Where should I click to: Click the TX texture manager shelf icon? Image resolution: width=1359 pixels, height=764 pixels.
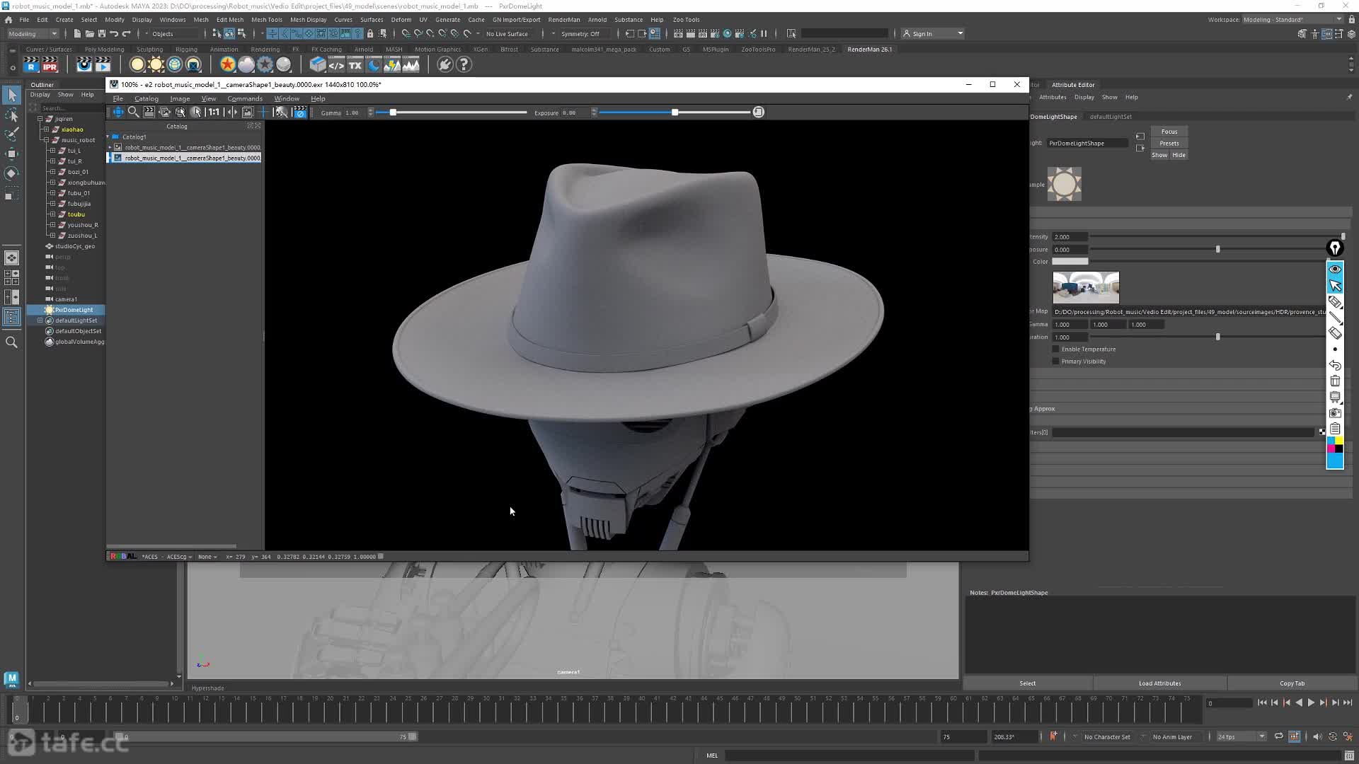(x=355, y=65)
